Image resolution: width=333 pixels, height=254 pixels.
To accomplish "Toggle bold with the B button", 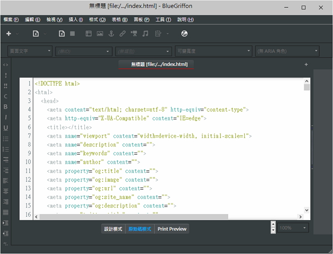I will tap(6, 106).
